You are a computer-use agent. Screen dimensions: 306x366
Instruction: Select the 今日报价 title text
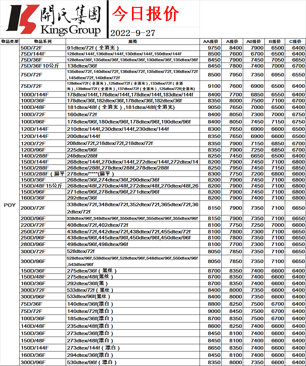[x=146, y=14]
